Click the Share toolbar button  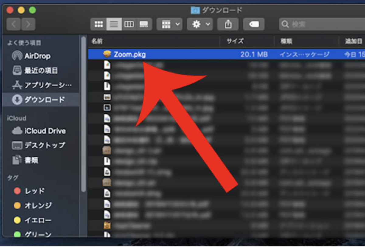pos(228,24)
